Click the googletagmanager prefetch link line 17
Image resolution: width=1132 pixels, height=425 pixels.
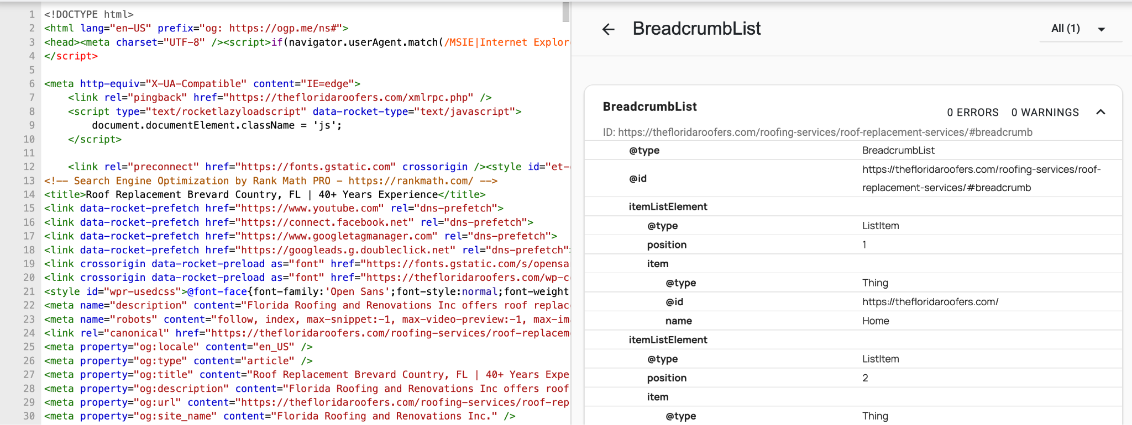tap(301, 236)
